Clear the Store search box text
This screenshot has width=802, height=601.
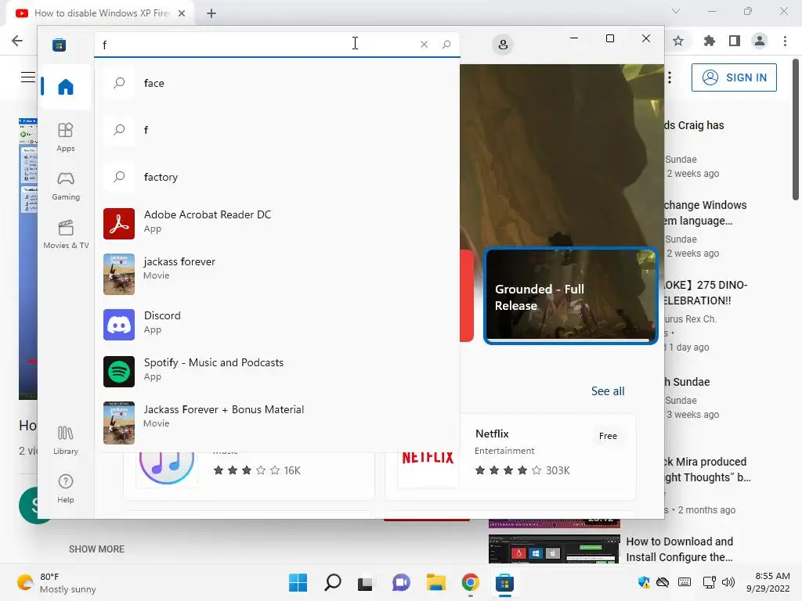coord(424,45)
